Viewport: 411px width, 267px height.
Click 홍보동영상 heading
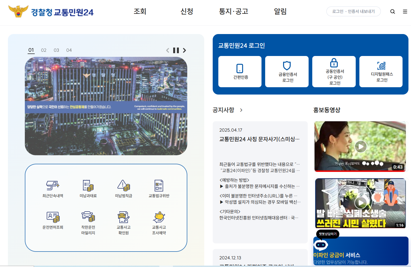327,110
